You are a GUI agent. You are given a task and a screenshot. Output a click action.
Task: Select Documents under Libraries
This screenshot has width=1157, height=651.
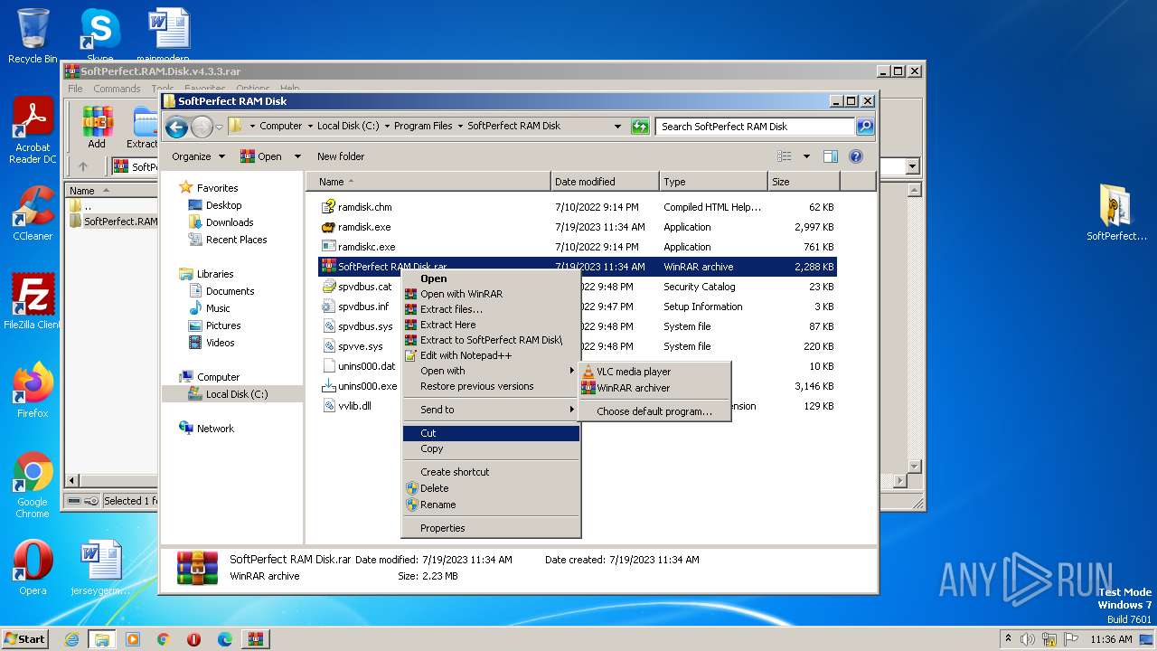230,291
